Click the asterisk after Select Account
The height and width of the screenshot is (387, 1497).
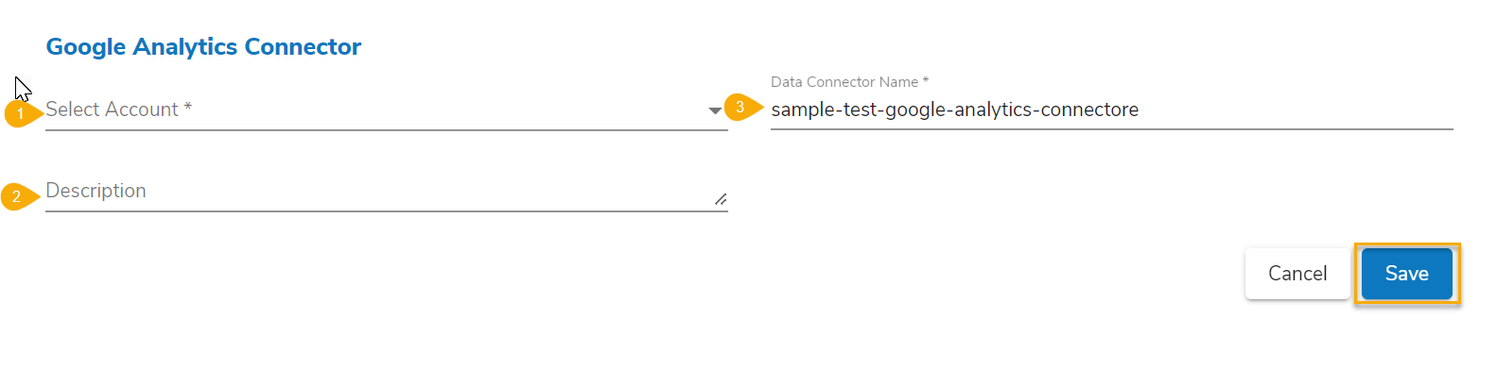(188, 107)
